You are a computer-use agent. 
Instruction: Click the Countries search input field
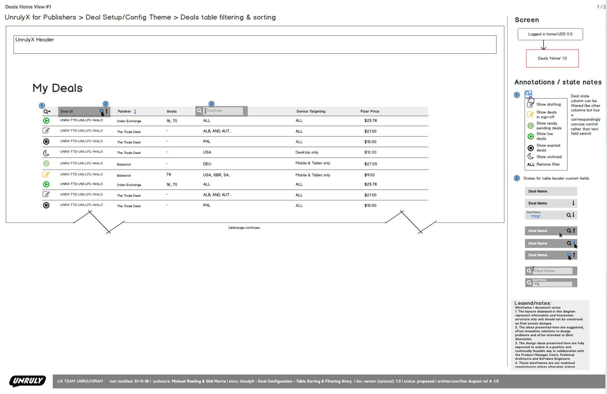[223, 111]
